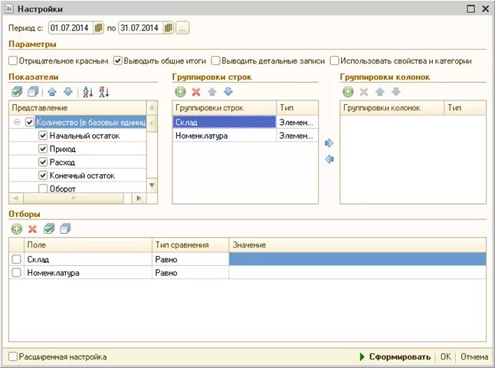The height and width of the screenshot is (368, 495).
Task: Confirm settings with OK
Action: (x=446, y=356)
